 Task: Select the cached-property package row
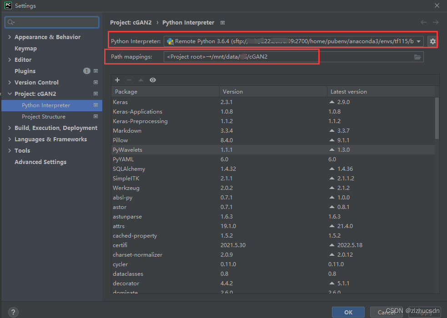(273, 235)
